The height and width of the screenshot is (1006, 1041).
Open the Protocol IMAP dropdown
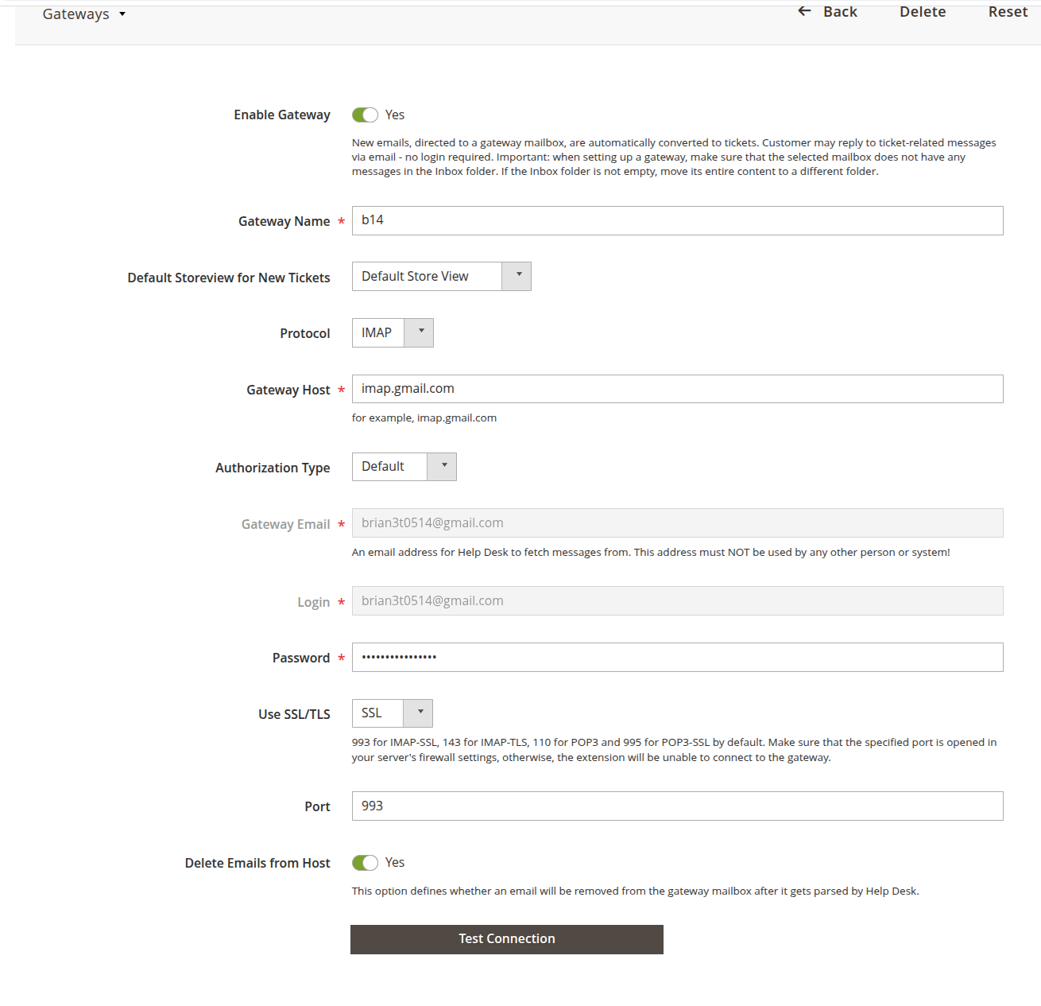tap(392, 333)
